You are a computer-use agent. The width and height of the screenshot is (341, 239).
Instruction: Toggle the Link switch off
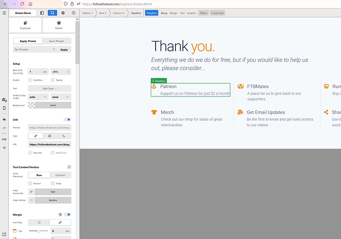coord(67,120)
